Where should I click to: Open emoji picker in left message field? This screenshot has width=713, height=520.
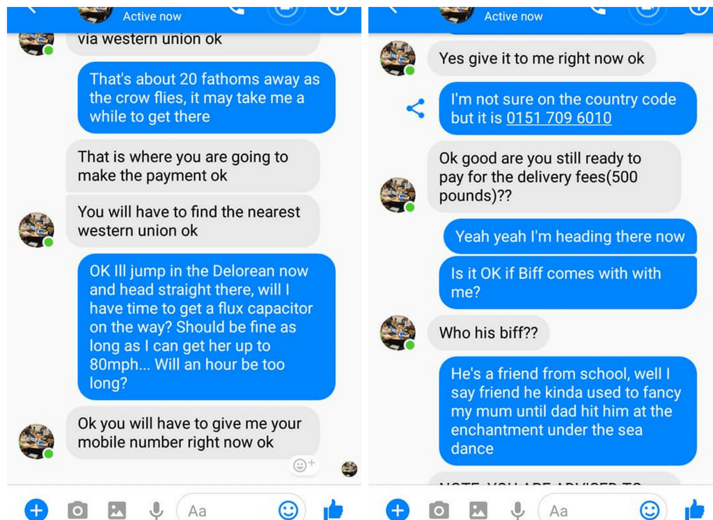pyautogui.click(x=288, y=510)
